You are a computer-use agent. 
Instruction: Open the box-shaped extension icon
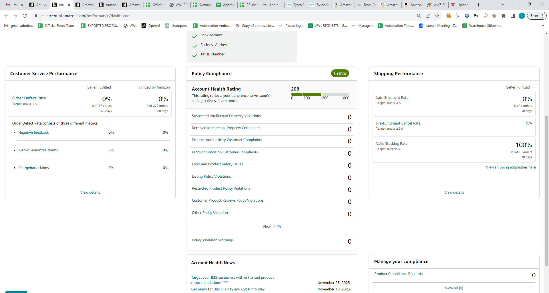point(485,16)
